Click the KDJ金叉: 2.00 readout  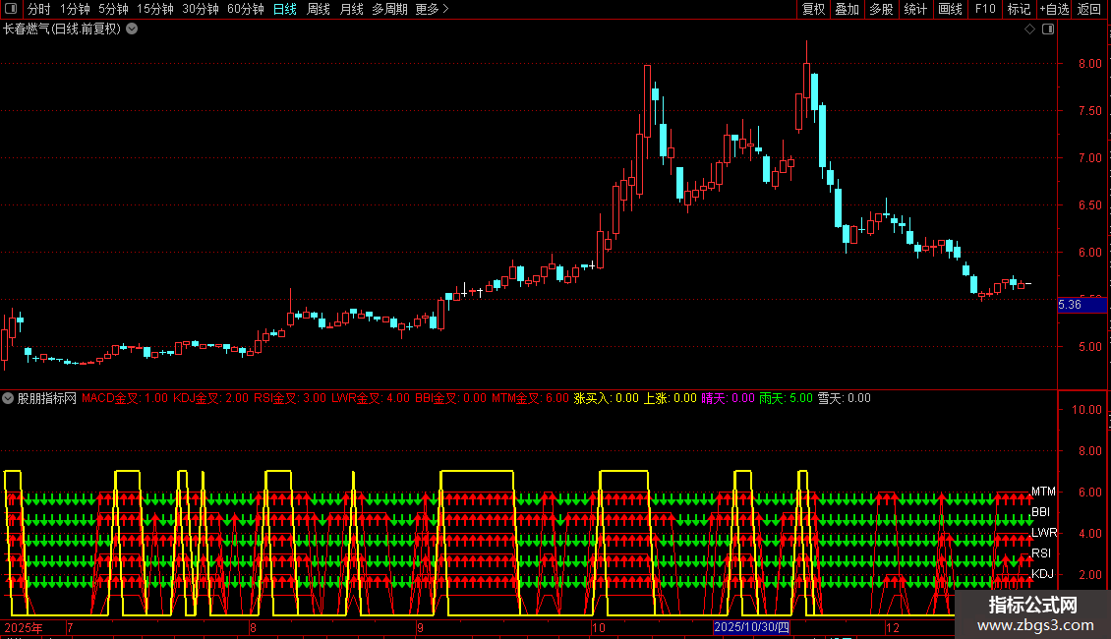tap(211, 398)
